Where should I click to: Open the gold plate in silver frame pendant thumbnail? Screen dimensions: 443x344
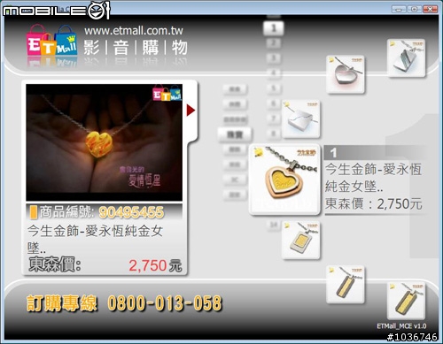(301, 241)
